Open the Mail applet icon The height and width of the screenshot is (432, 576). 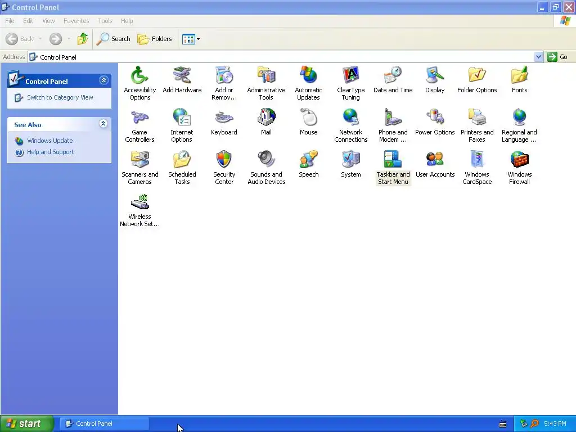266,122
